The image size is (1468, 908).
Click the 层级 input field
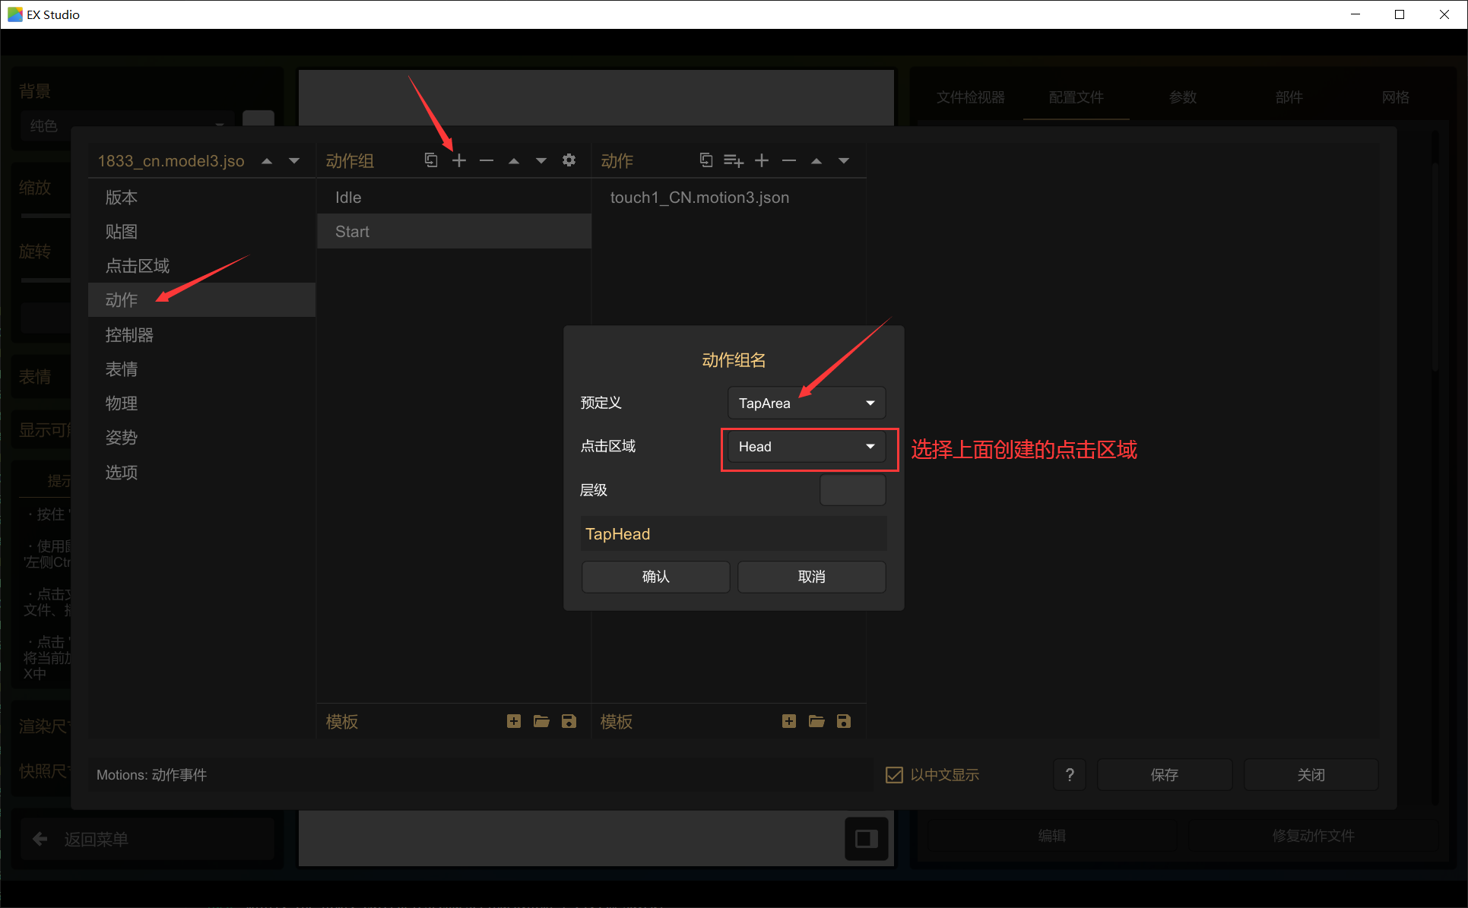click(x=852, y=490)
